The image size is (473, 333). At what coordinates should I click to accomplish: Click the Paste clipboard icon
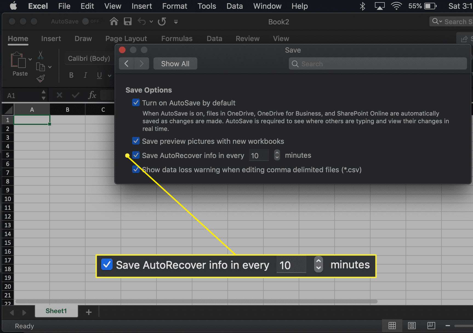coord(18,60)
